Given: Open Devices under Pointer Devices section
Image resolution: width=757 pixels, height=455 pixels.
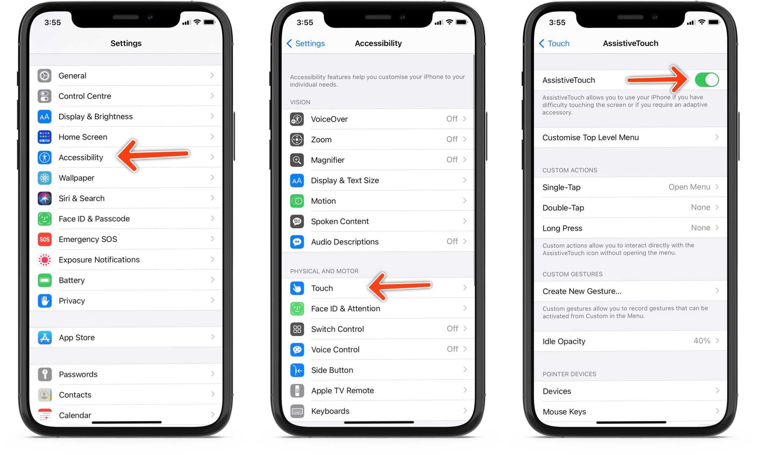Looking at the screenshot, I should tap(628, 391).
